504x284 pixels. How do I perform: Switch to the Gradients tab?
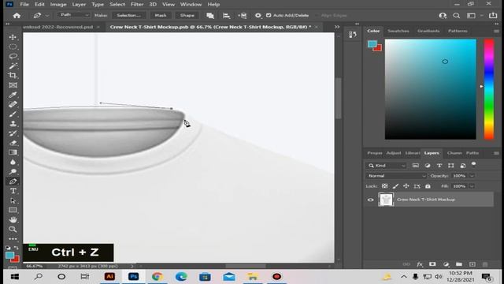[428, 31]
